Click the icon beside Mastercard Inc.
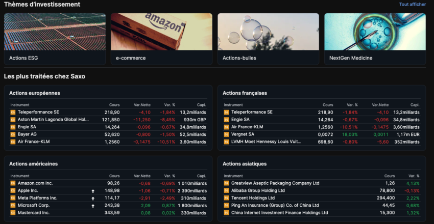The image size is (434, 224). coord(13,213)
